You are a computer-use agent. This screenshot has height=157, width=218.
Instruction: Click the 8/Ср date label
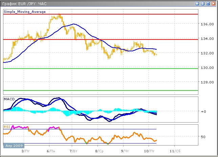(99, 151)
